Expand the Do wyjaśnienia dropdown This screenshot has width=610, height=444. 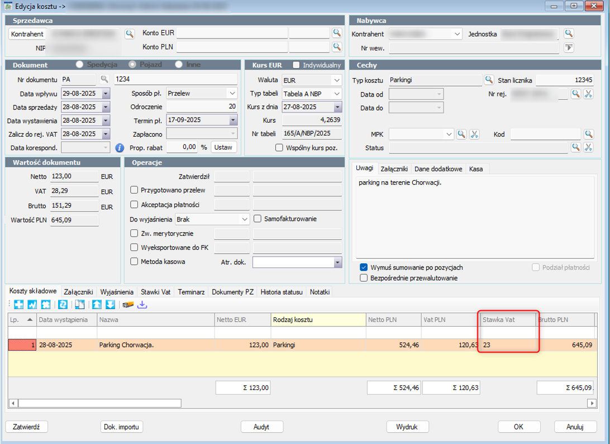click(244, 219)
